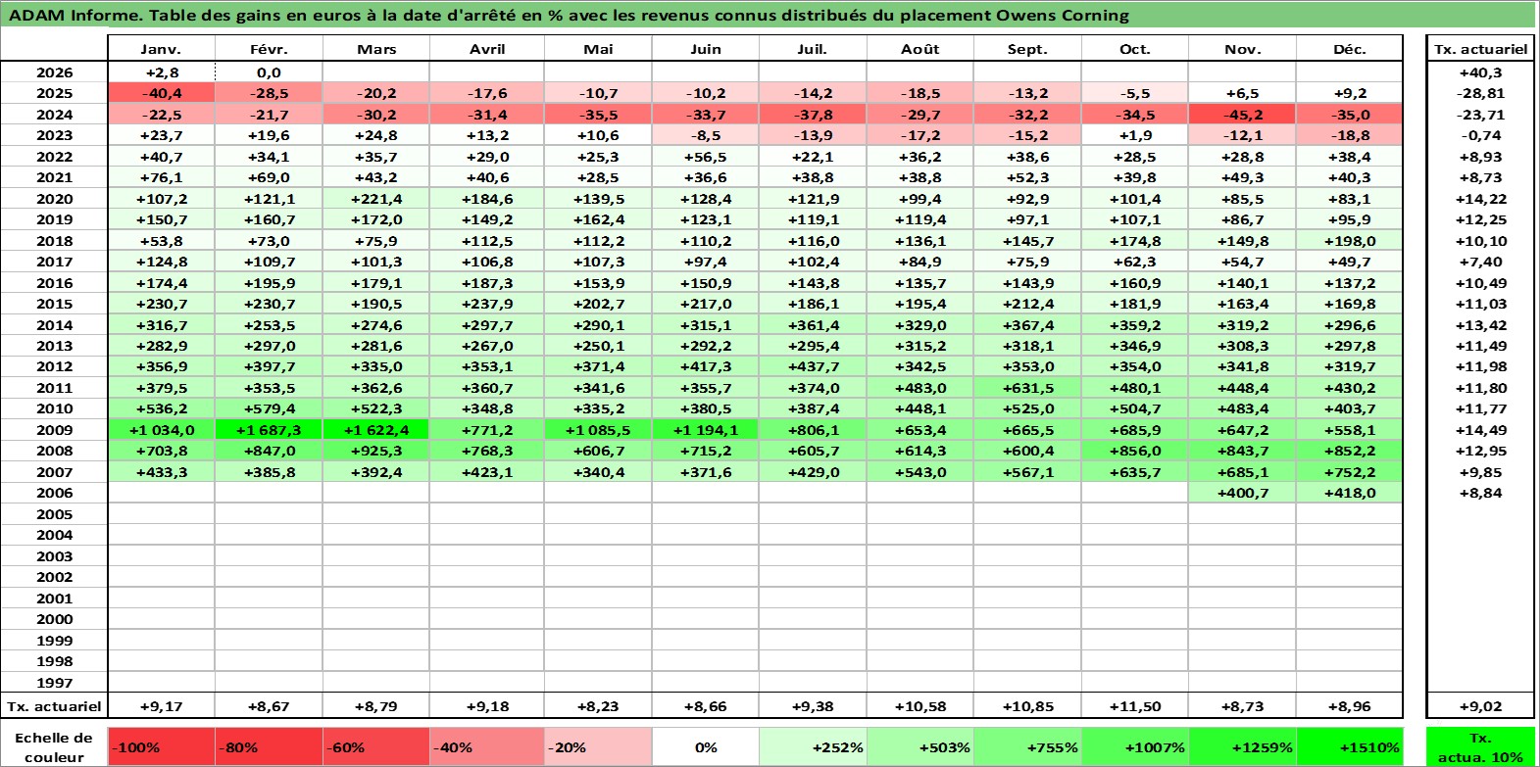Select the +1007% color scale swatch
This screenshot has height=767, width=1540.
pyautogui.click(x=1134, y=746)
